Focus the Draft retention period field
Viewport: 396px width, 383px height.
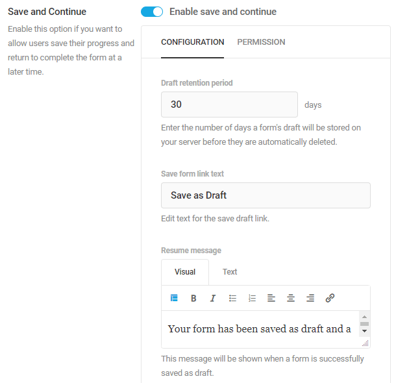pyautogui.click(x=229, y=105)
